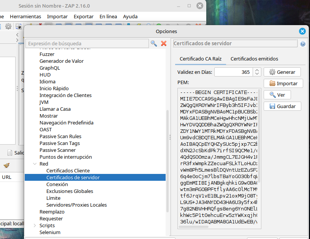Switch to Certificado CA Raíz tab

coord(201,59)
